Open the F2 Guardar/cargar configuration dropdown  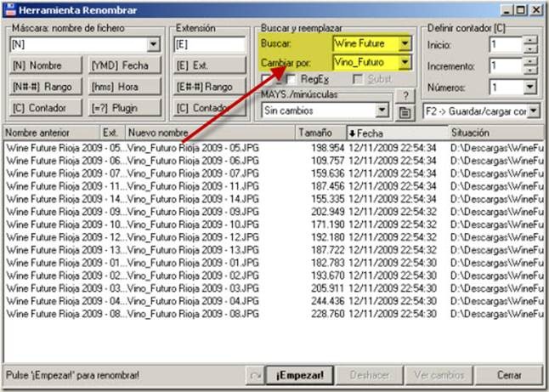pyautogui.click(x=532, y=111)
